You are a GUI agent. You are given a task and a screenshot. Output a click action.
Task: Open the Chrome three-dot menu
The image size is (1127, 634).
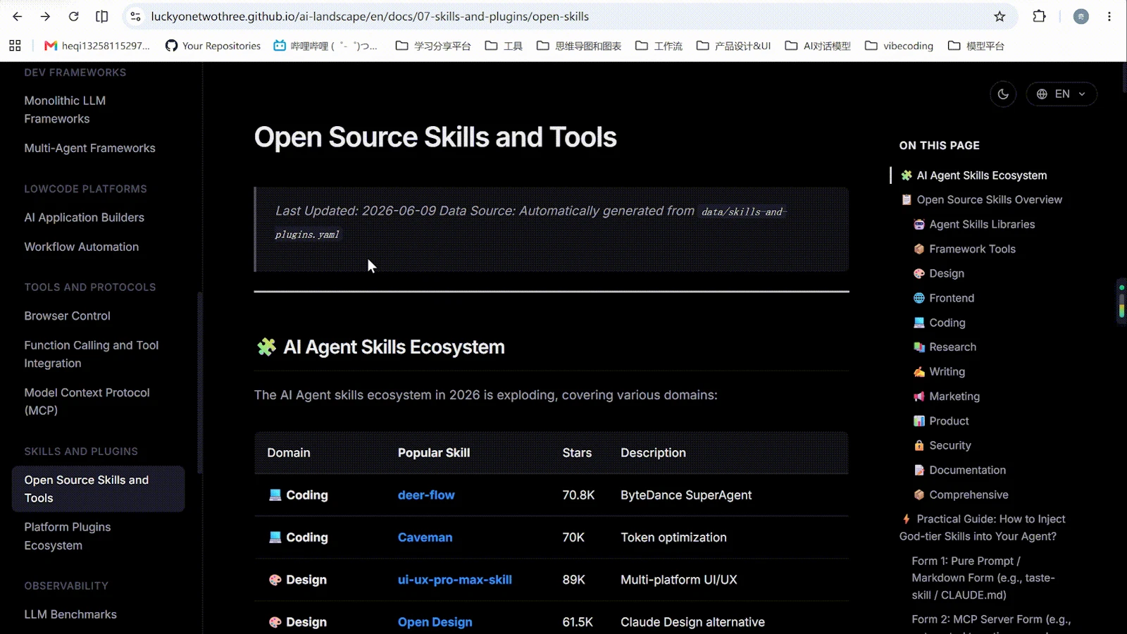pos(1109,16)
